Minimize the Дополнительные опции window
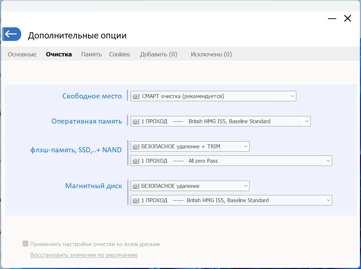The height and width of the screenshot is (269, 361). pos(332,19)
